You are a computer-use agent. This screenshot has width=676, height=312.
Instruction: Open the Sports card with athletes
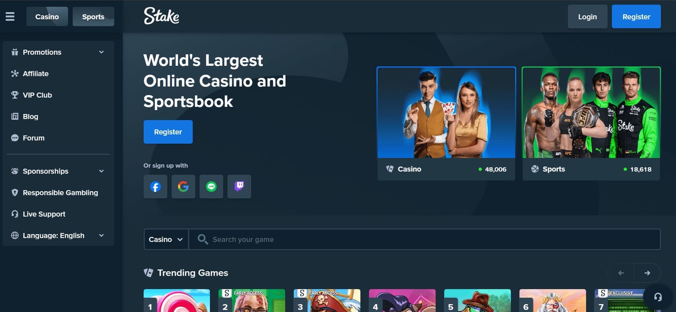point(591,123)
